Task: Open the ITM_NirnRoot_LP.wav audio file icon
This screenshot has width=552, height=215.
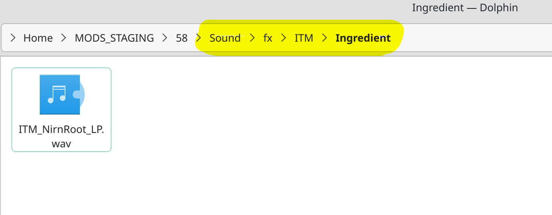Action: point(61,94)
